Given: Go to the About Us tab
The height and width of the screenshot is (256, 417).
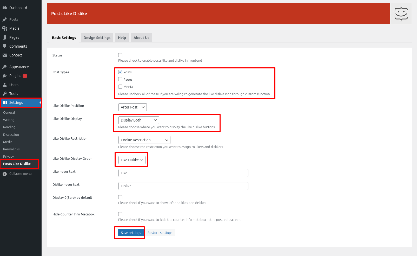Looking at the screenshot, I should [141, 38].
